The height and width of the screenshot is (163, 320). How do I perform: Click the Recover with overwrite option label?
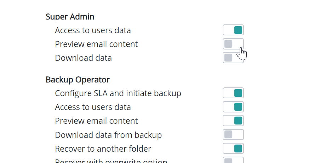[111, 161]
